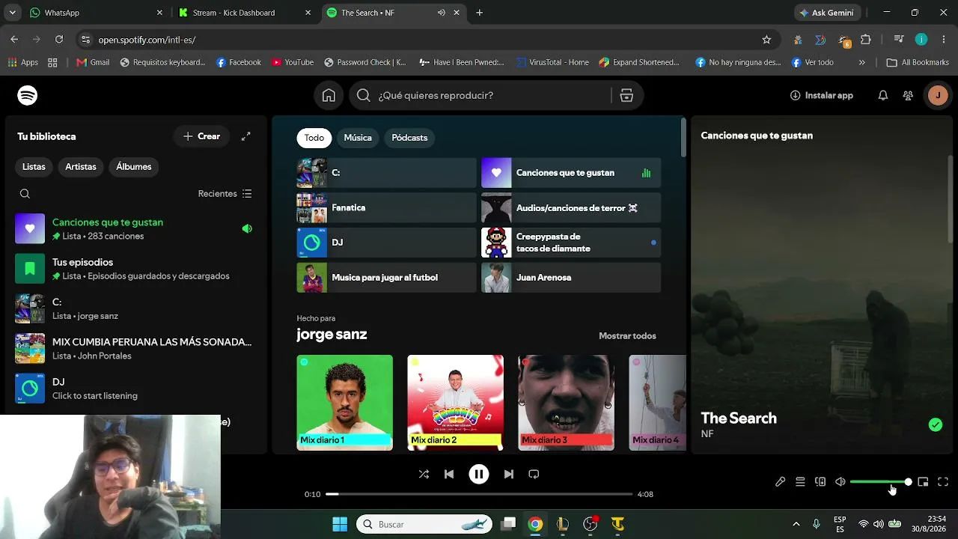Viewport: 958px width, 539px height.
Task: Click the NF artist name
Action: 707,434
